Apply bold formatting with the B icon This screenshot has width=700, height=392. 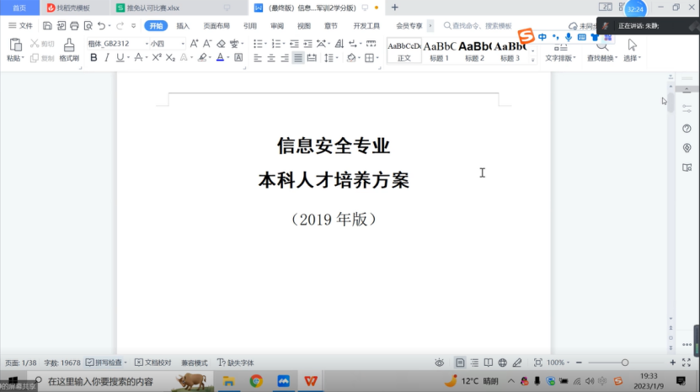pyautogui.click(x=94, y=58)
